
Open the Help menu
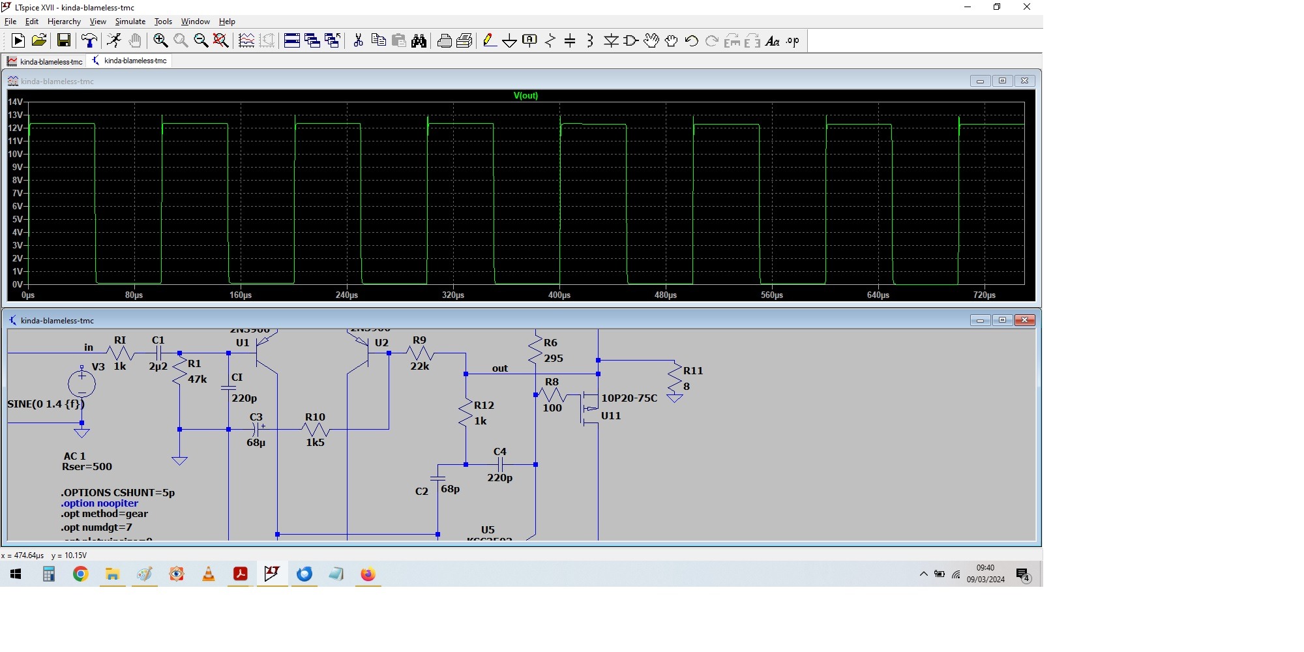227,22
